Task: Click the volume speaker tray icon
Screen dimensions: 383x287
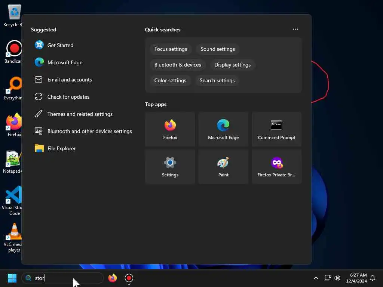Action: [337, 278]
